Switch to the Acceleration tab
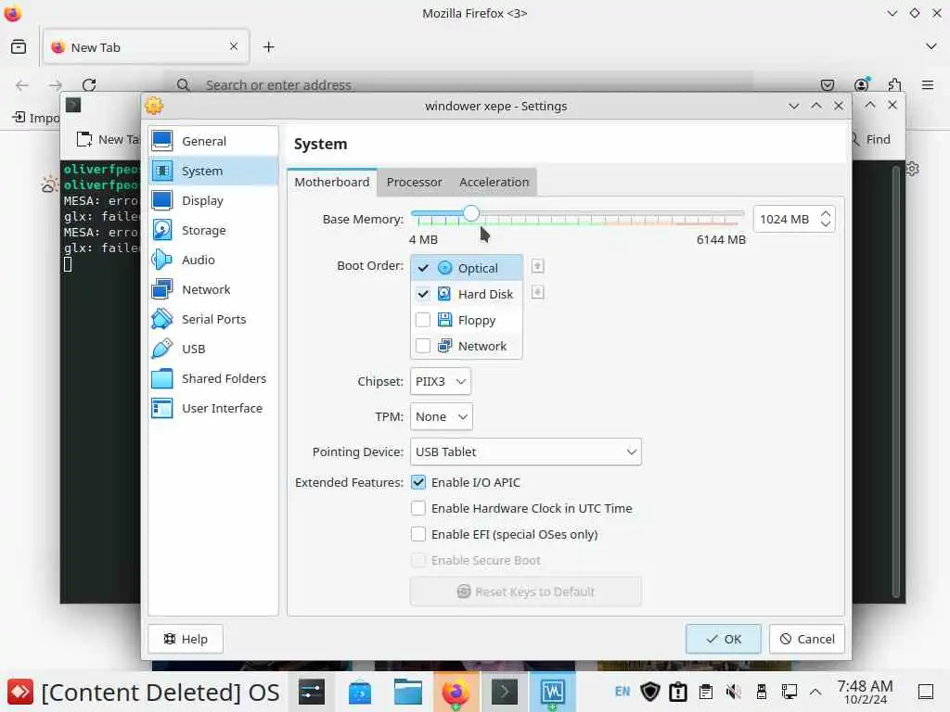Image resolution: width=950 pixels, height=712 pixels. tap(494, 182)
